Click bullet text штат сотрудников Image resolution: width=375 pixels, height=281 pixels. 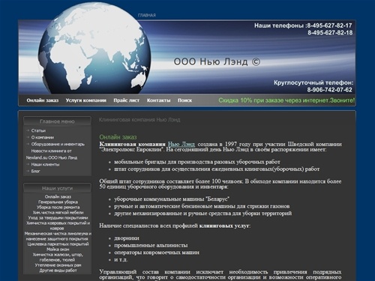(x=217, y=169)
